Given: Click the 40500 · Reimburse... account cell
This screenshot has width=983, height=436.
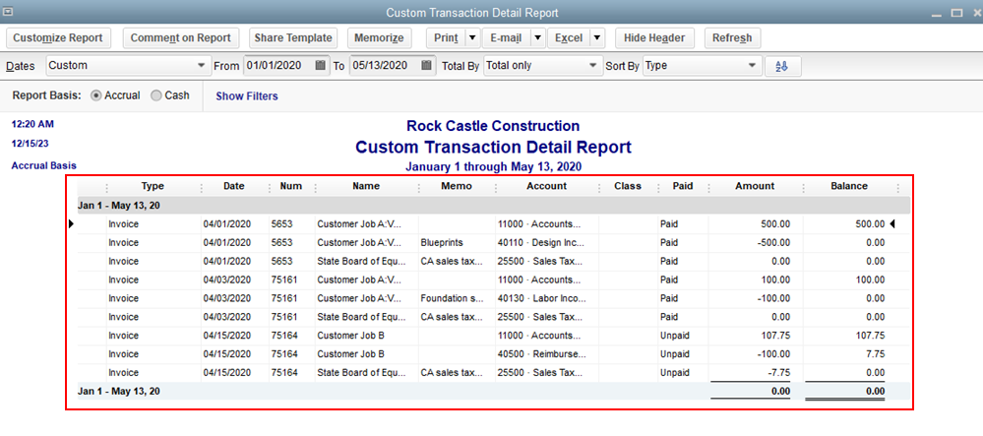Looking at the screenshot, I should pyautogui.click(x=539, y=353).
